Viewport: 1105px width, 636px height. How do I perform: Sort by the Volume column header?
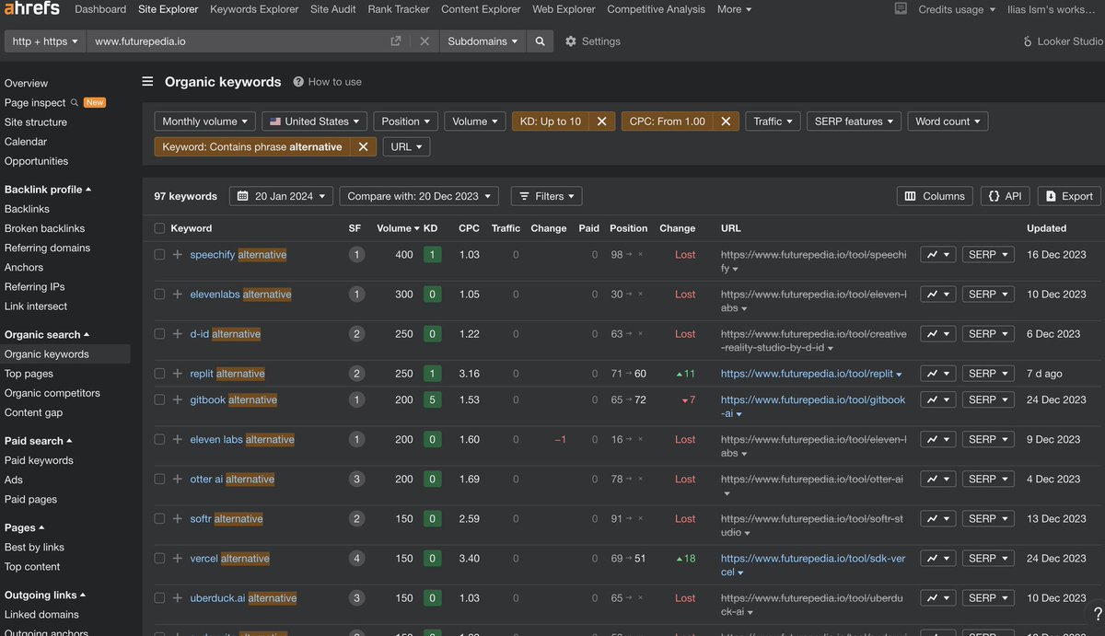click(x=398, y=228)
